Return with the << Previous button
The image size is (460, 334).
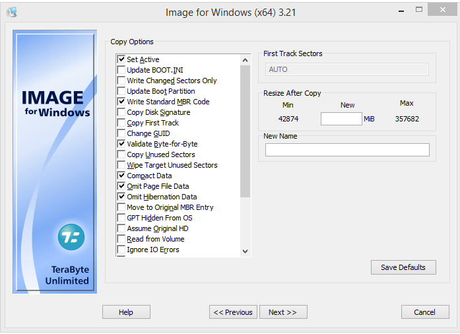(x=233, y=312)
